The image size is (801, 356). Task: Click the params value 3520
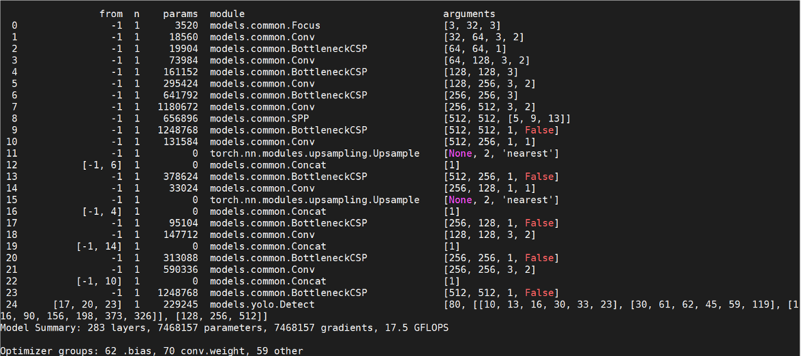[187, 25]
